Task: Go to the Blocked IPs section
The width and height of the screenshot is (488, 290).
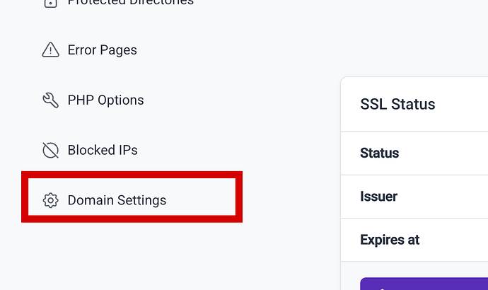Action: [x=103, y=150]
